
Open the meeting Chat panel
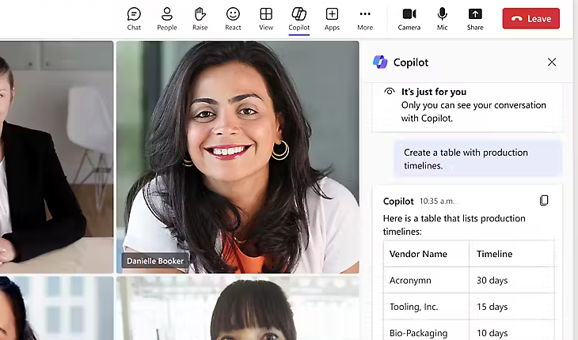click(x=134, y=18)
